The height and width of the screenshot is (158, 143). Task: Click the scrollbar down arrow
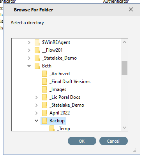pos(124,127)
